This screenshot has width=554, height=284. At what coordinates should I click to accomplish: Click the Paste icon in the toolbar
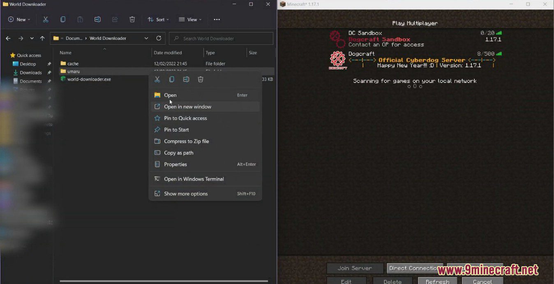[80, 19]
